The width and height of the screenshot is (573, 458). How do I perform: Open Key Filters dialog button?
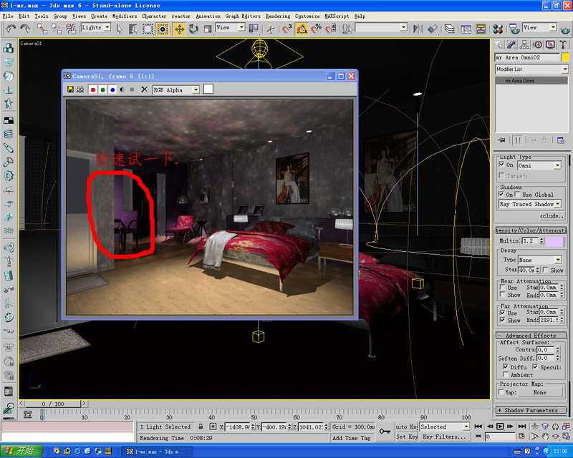444,437
